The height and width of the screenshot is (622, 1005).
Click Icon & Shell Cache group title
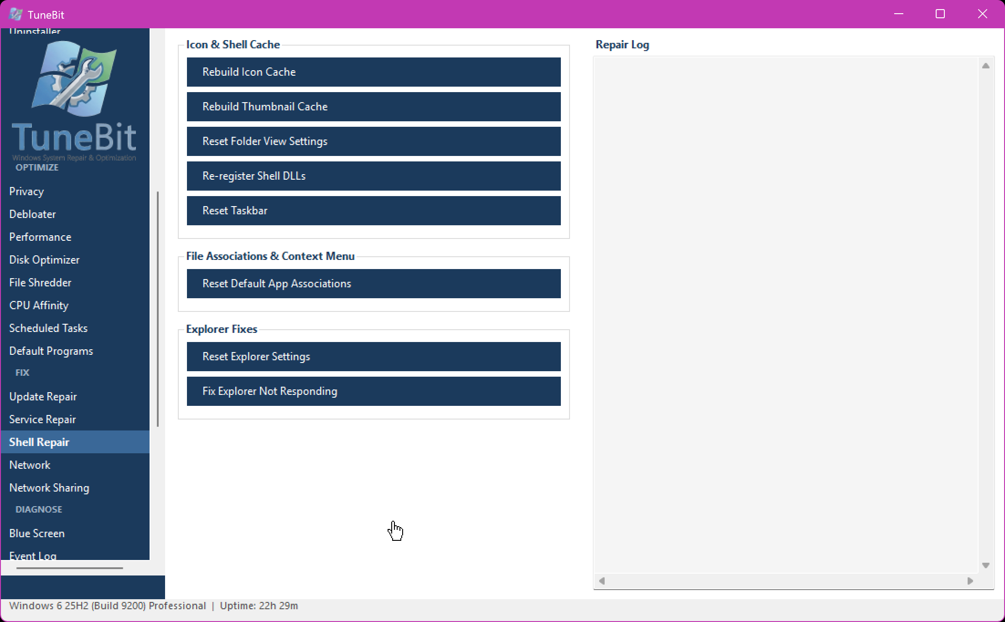(233, 45)
